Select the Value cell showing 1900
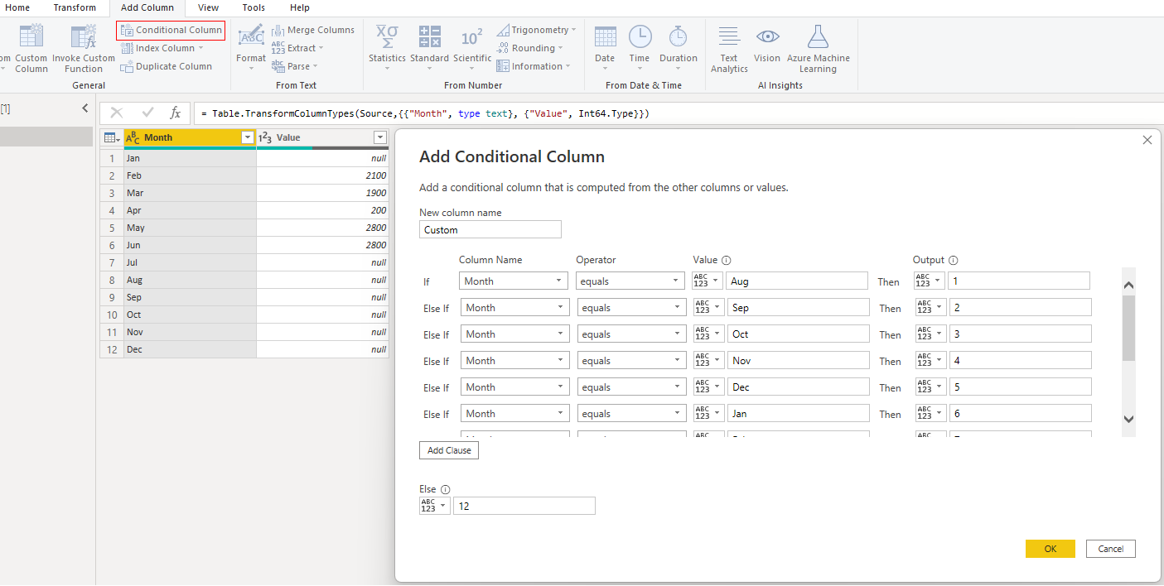 point(322,193)
